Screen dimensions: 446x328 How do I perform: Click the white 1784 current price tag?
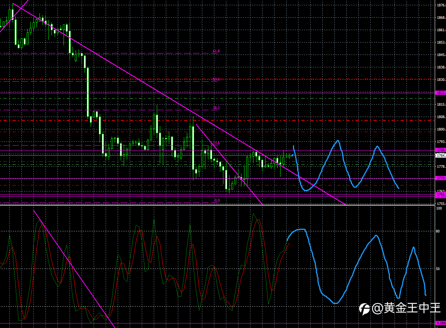pos(441,156)
